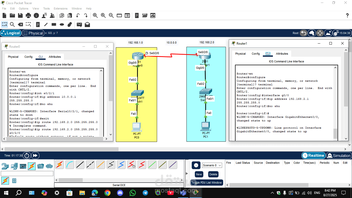Choose the Draw Freeform tool
Image resolution: width=352 pixels, height=198 pixels.
pyautogui.click(x=70, y=24)
